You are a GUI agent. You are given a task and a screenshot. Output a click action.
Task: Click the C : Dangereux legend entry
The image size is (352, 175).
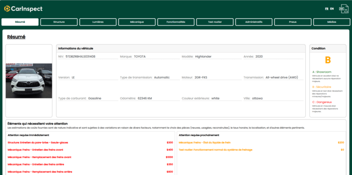click(322, 102)
